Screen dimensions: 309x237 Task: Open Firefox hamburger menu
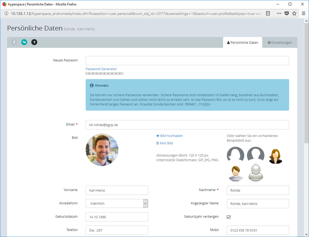pyautogui.click(x=304, y=13)
